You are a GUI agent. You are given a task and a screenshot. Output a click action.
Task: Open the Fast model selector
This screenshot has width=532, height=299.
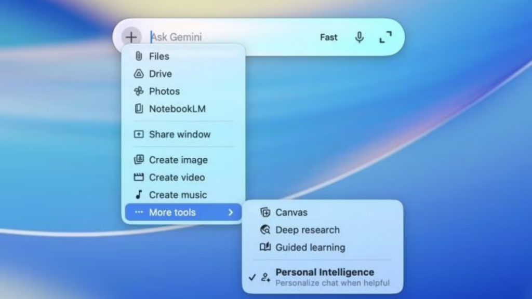(x=328, y=37)
